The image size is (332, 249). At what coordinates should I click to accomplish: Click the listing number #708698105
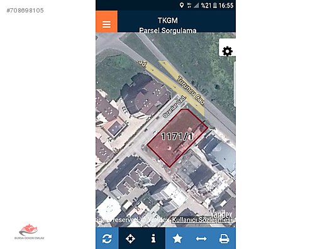pyautogui.click(x=25, y=10)
